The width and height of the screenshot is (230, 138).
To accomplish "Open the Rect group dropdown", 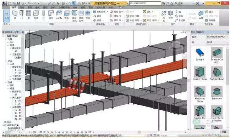I will click(x=218, y=42).
